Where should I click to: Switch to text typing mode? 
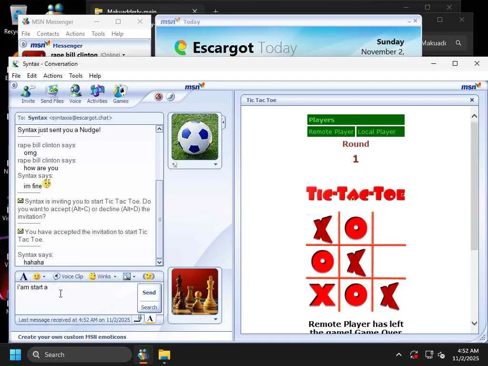tap(150, 319)
